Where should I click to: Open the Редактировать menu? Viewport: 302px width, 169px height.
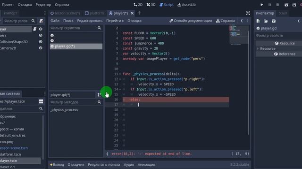coord(90,21)
